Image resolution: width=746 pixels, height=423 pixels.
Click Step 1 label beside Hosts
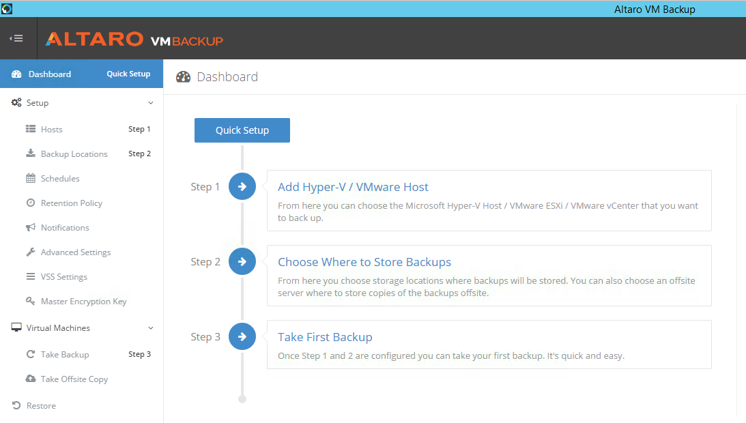tap(139, 129)
